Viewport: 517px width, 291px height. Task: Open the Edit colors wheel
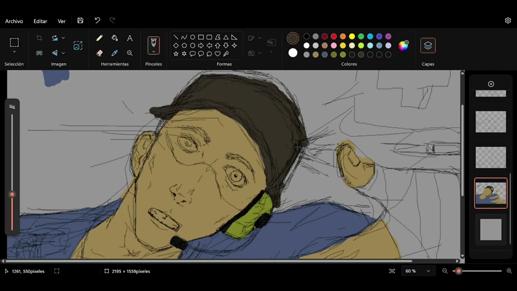403,46
